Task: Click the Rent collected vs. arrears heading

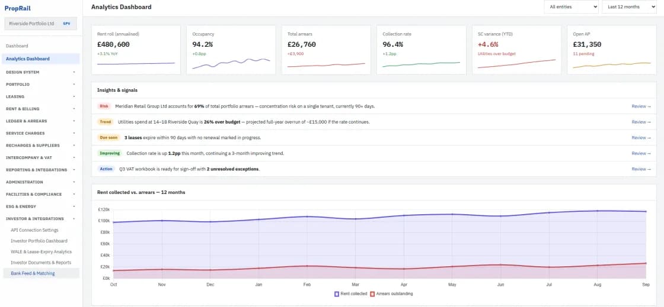Action: click(141, 192)
